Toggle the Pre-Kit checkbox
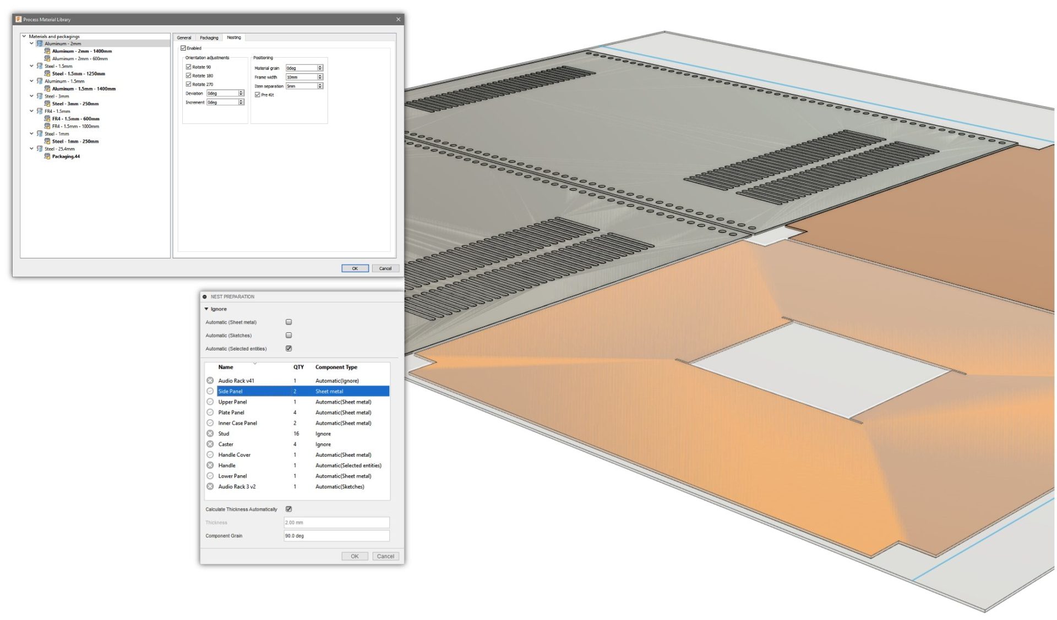 click(x=257, y=95)
